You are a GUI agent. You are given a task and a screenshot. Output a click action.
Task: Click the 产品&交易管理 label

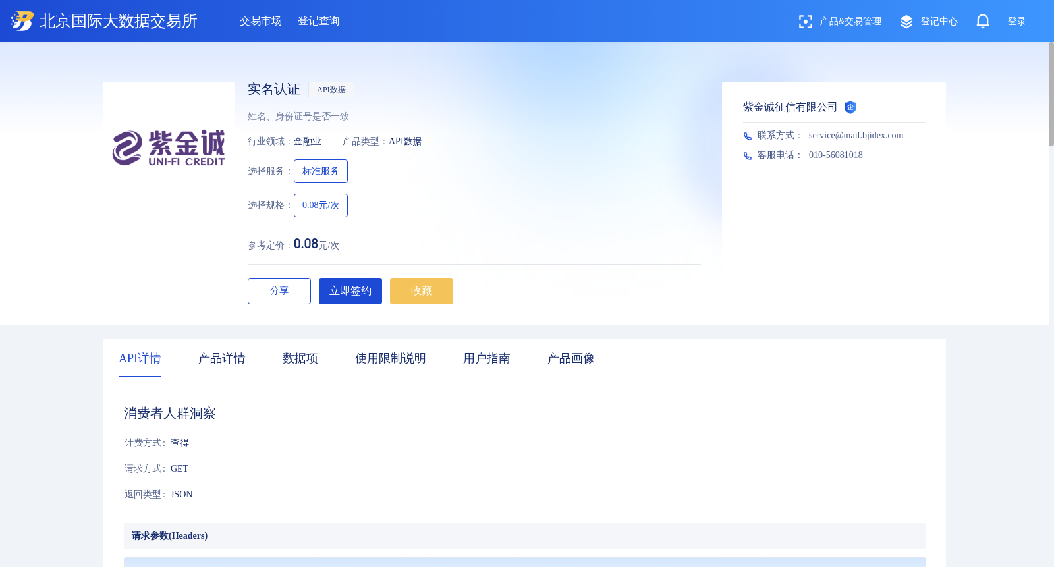(x=850, y=22)
